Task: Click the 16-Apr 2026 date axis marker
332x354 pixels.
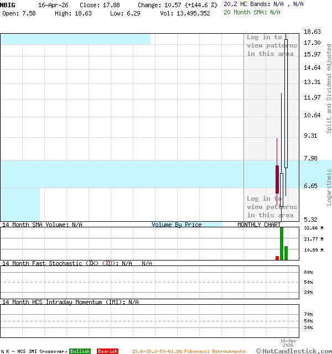Action: (289, 343)
